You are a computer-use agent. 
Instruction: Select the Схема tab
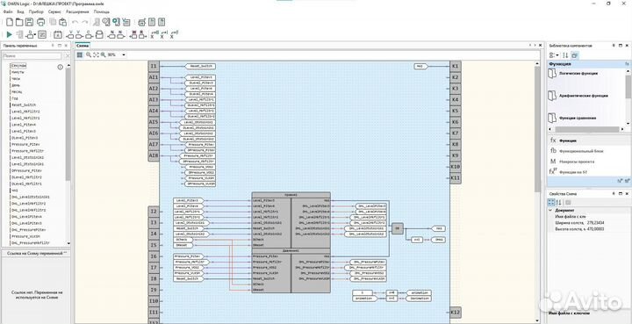coord(83,46)
